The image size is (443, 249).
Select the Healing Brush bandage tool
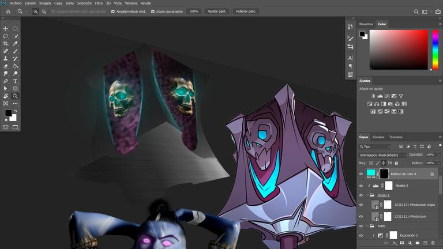click(x=6, y=51)
